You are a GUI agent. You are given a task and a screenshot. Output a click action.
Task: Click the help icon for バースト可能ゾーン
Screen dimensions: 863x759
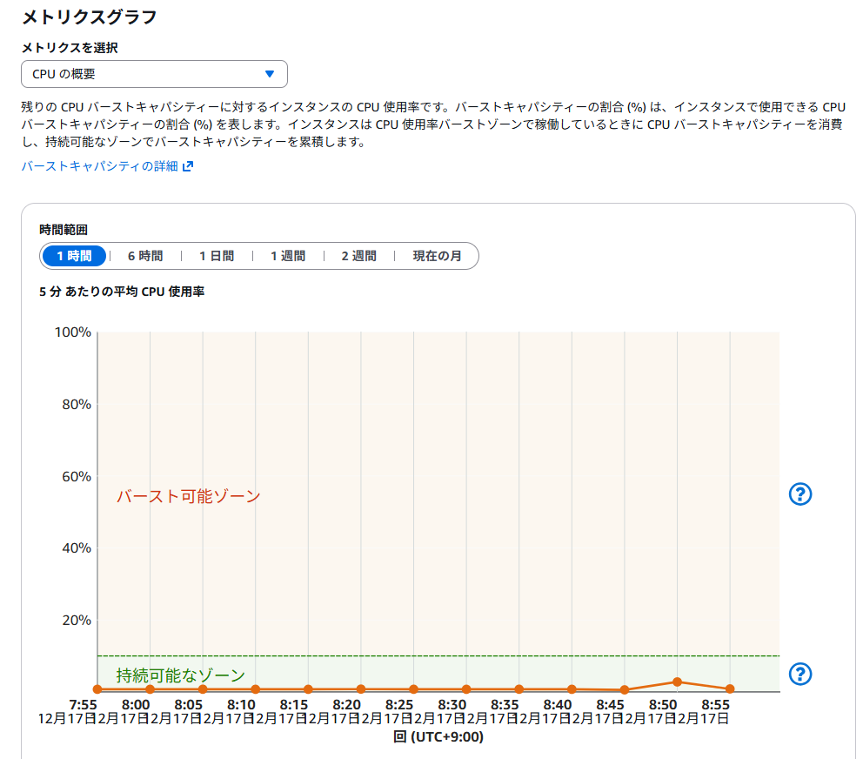click(x=799, y=494)
